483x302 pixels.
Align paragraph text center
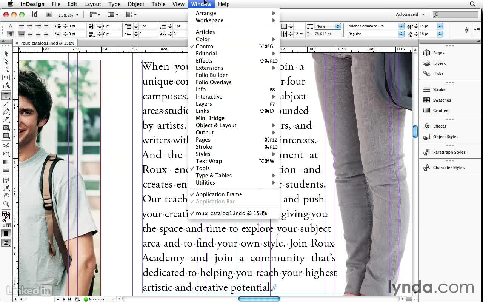click(30, 26)
